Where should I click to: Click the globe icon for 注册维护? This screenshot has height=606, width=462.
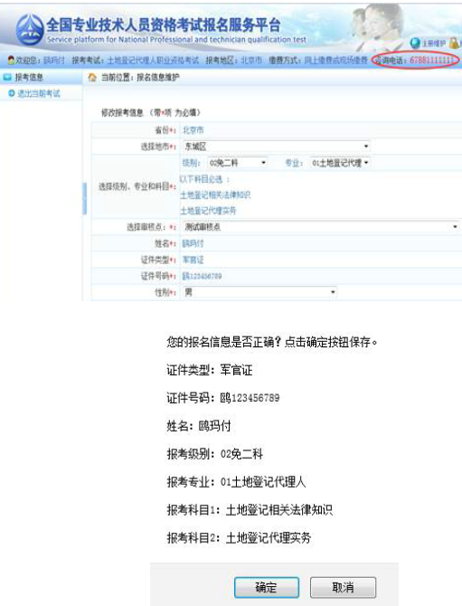click(x=415, y=43)
